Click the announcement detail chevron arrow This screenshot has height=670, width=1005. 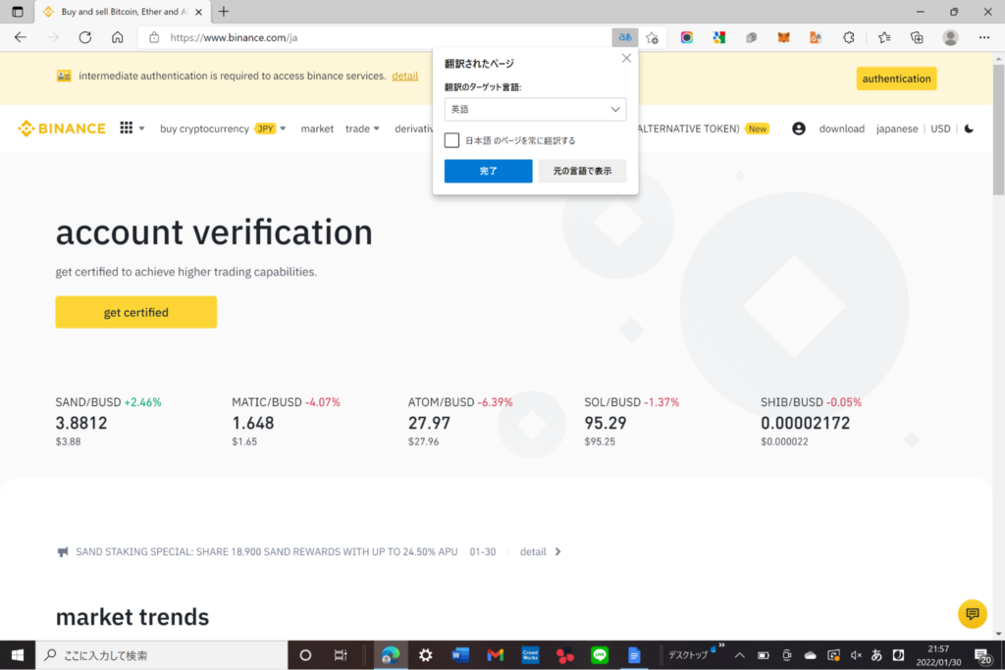557,551
